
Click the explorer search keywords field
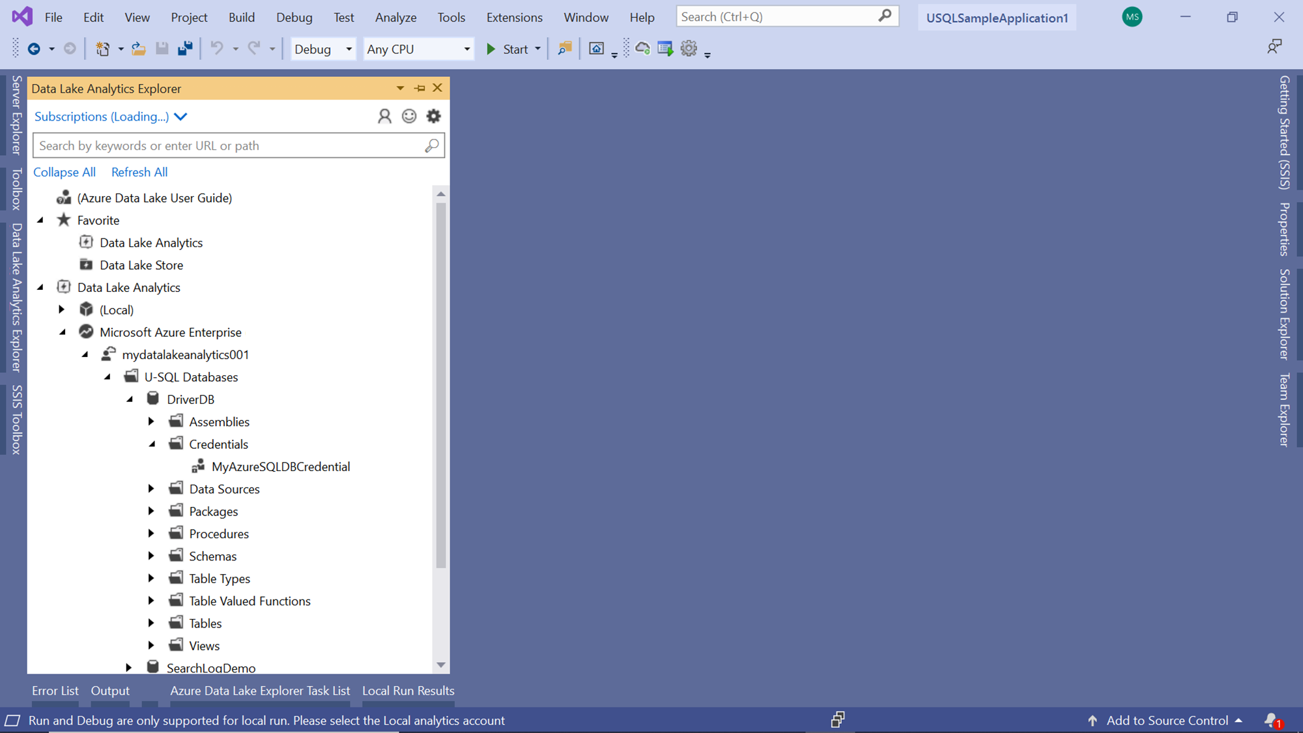tap(228, 146)
